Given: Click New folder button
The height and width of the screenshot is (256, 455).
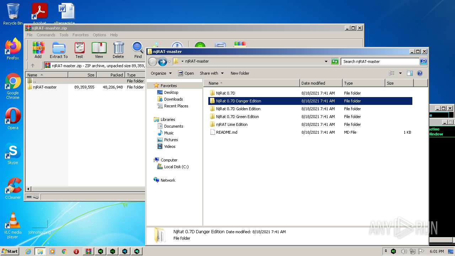Looking at the screenshot, I should coord(240,73).
